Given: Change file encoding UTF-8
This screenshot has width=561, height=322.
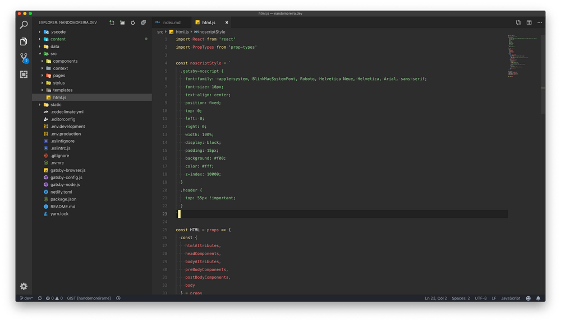Looking at the screenshot, I should pyautogui.click(x=481, y=298).
